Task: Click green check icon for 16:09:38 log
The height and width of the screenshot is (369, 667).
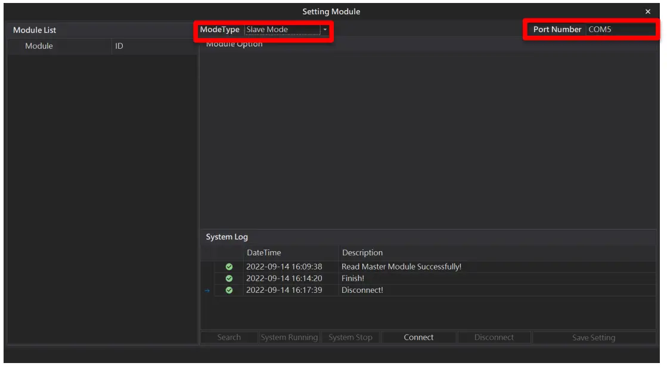Action: 229,267
